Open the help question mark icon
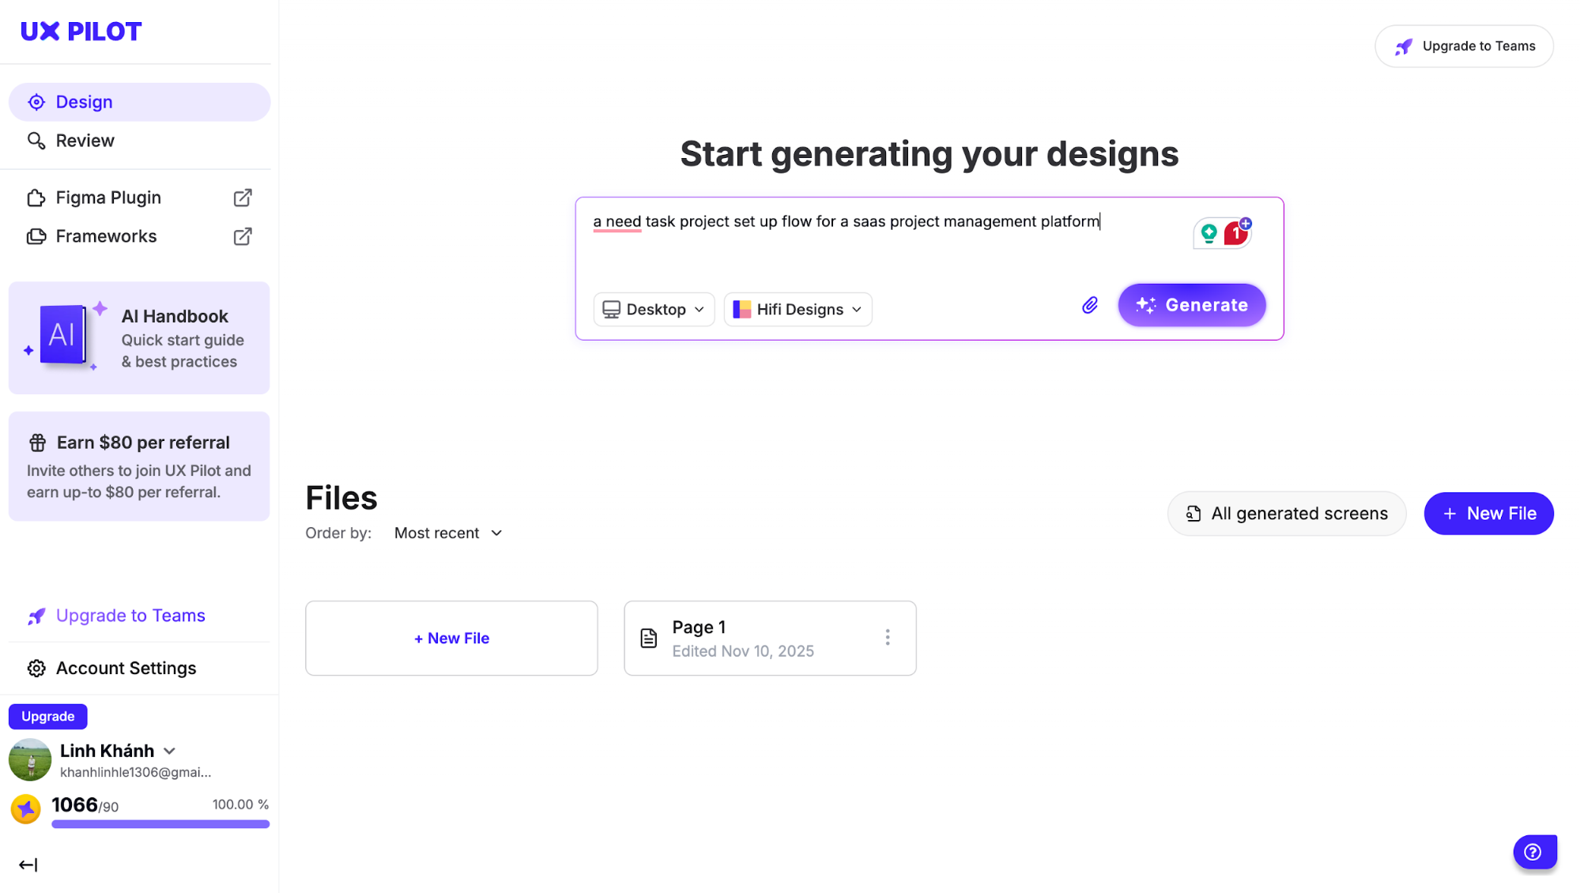Screen dimensions: 1580x893 pyautogui.click(x=1533, y=852)
